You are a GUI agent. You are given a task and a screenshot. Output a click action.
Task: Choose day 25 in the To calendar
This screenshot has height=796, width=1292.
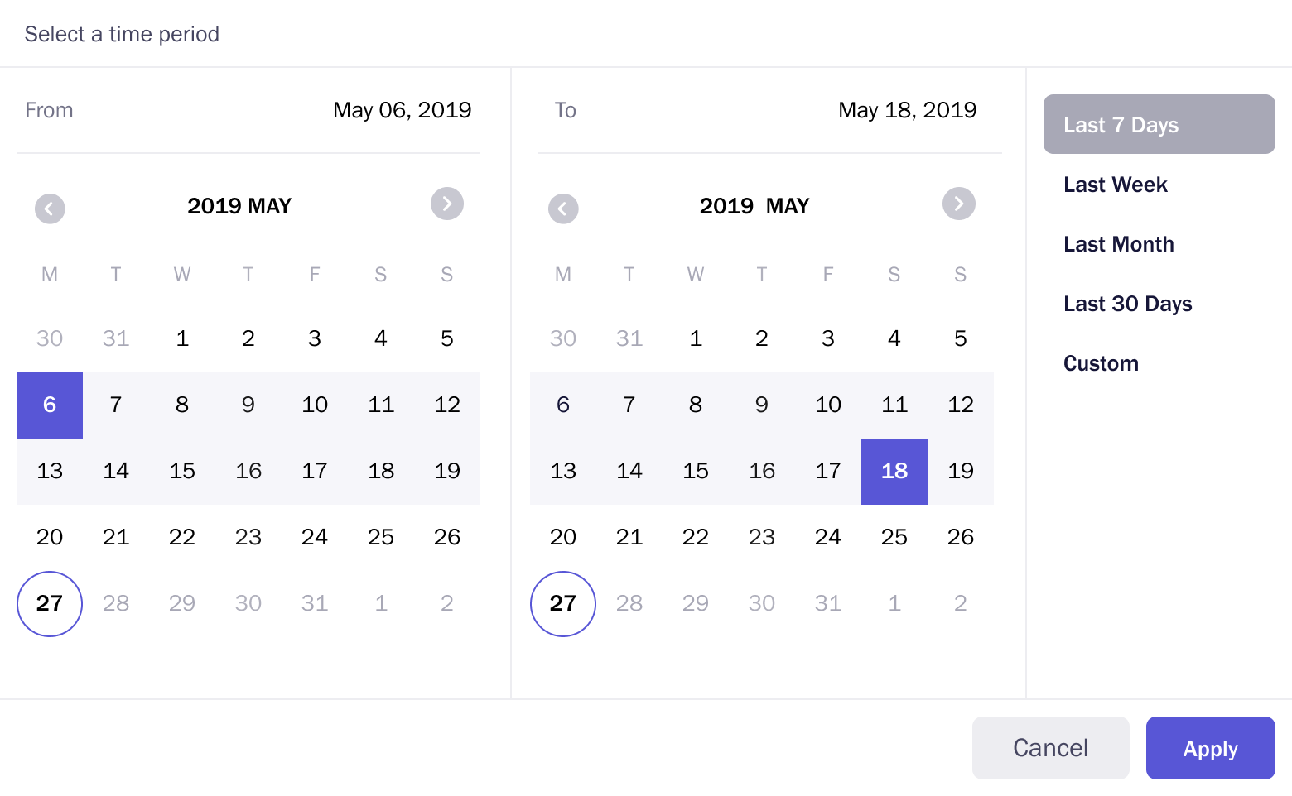click(894, 537)
